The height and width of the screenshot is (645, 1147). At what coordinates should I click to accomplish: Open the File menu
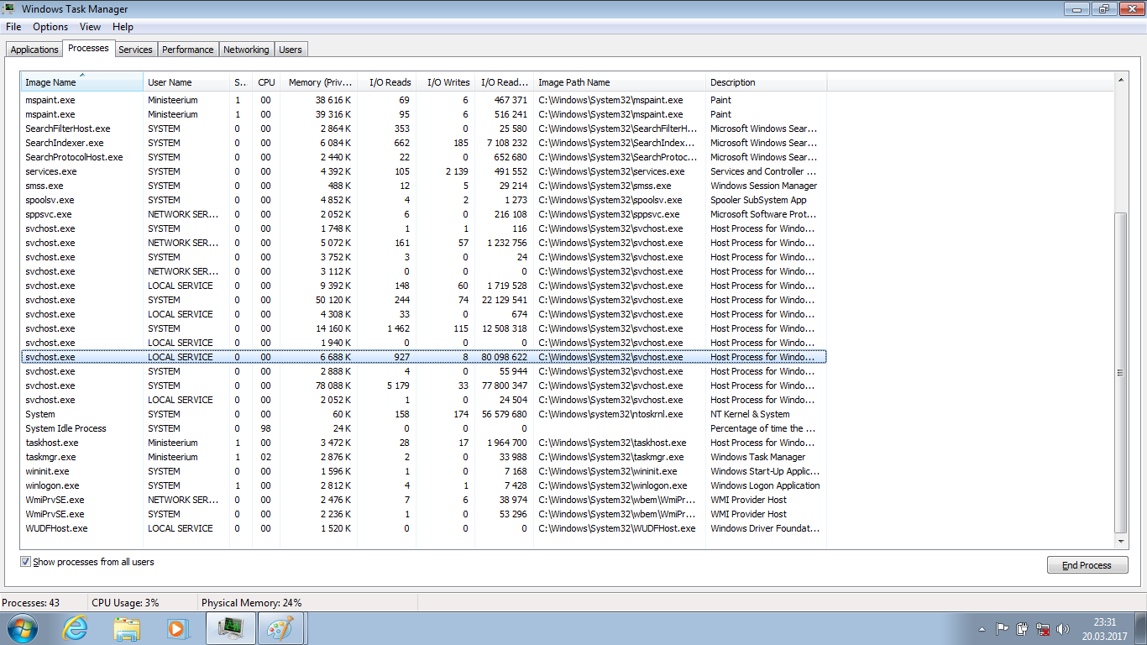(13, 27)
